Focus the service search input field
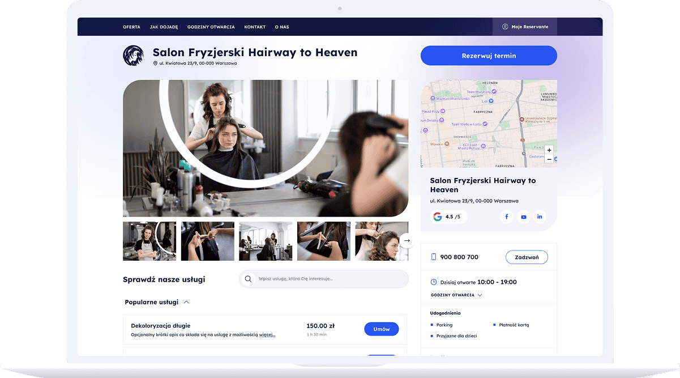This screenshot has width=680, height=378. (x=328, y=279)
